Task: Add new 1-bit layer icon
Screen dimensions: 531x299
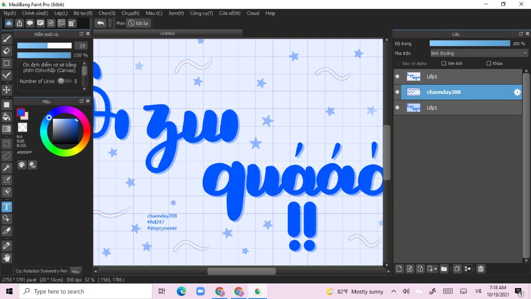Action: tap(420, 269)
